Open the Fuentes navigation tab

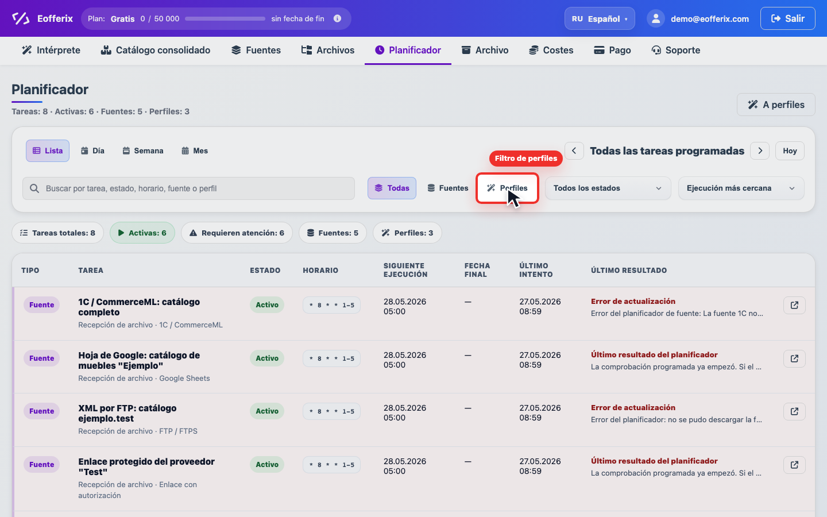tap(256, 50)
